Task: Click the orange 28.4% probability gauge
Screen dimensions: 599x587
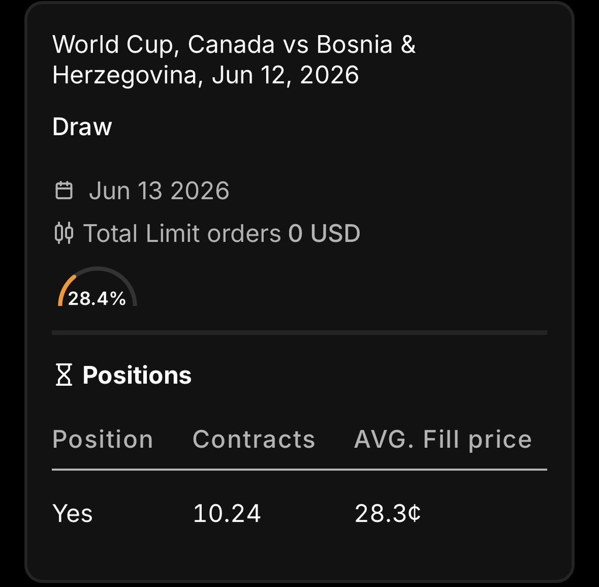Action: tap(98, 287)
